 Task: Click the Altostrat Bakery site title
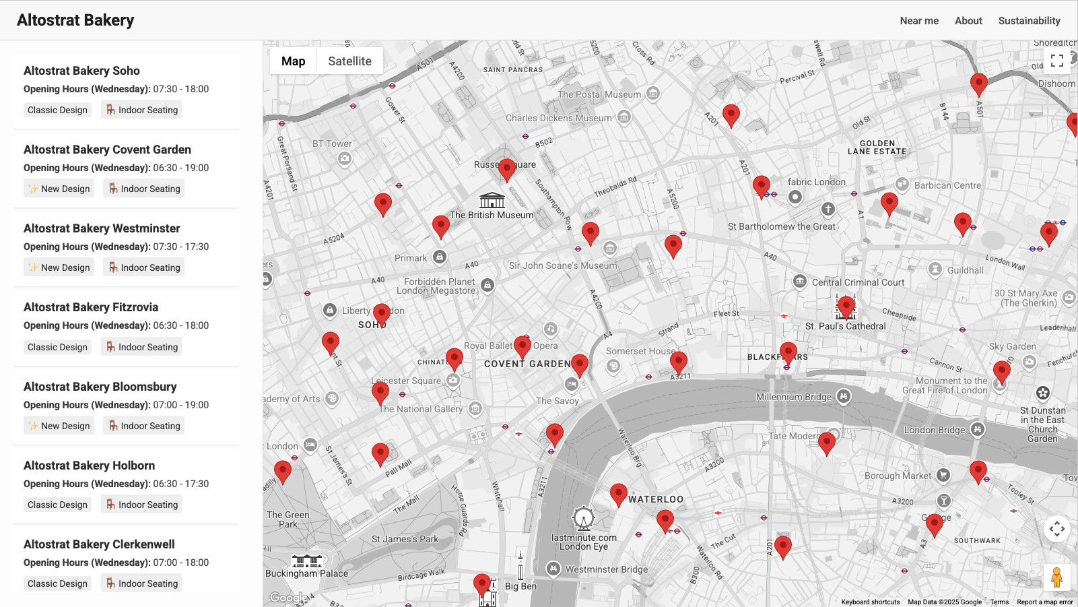pyautogui.click(x=75, y=20)
